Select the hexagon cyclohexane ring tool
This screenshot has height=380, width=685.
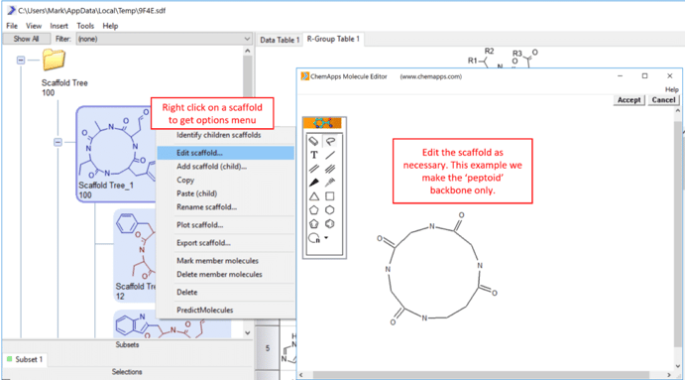coord(330,210)
